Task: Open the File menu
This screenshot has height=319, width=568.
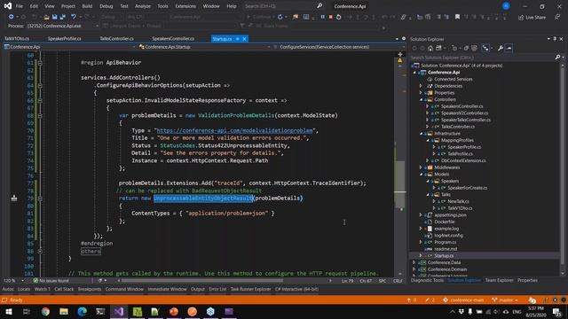Action: click(20, 6)
